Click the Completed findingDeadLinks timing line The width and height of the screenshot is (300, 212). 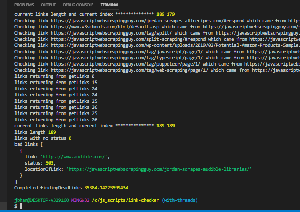(x=71, y=188)
